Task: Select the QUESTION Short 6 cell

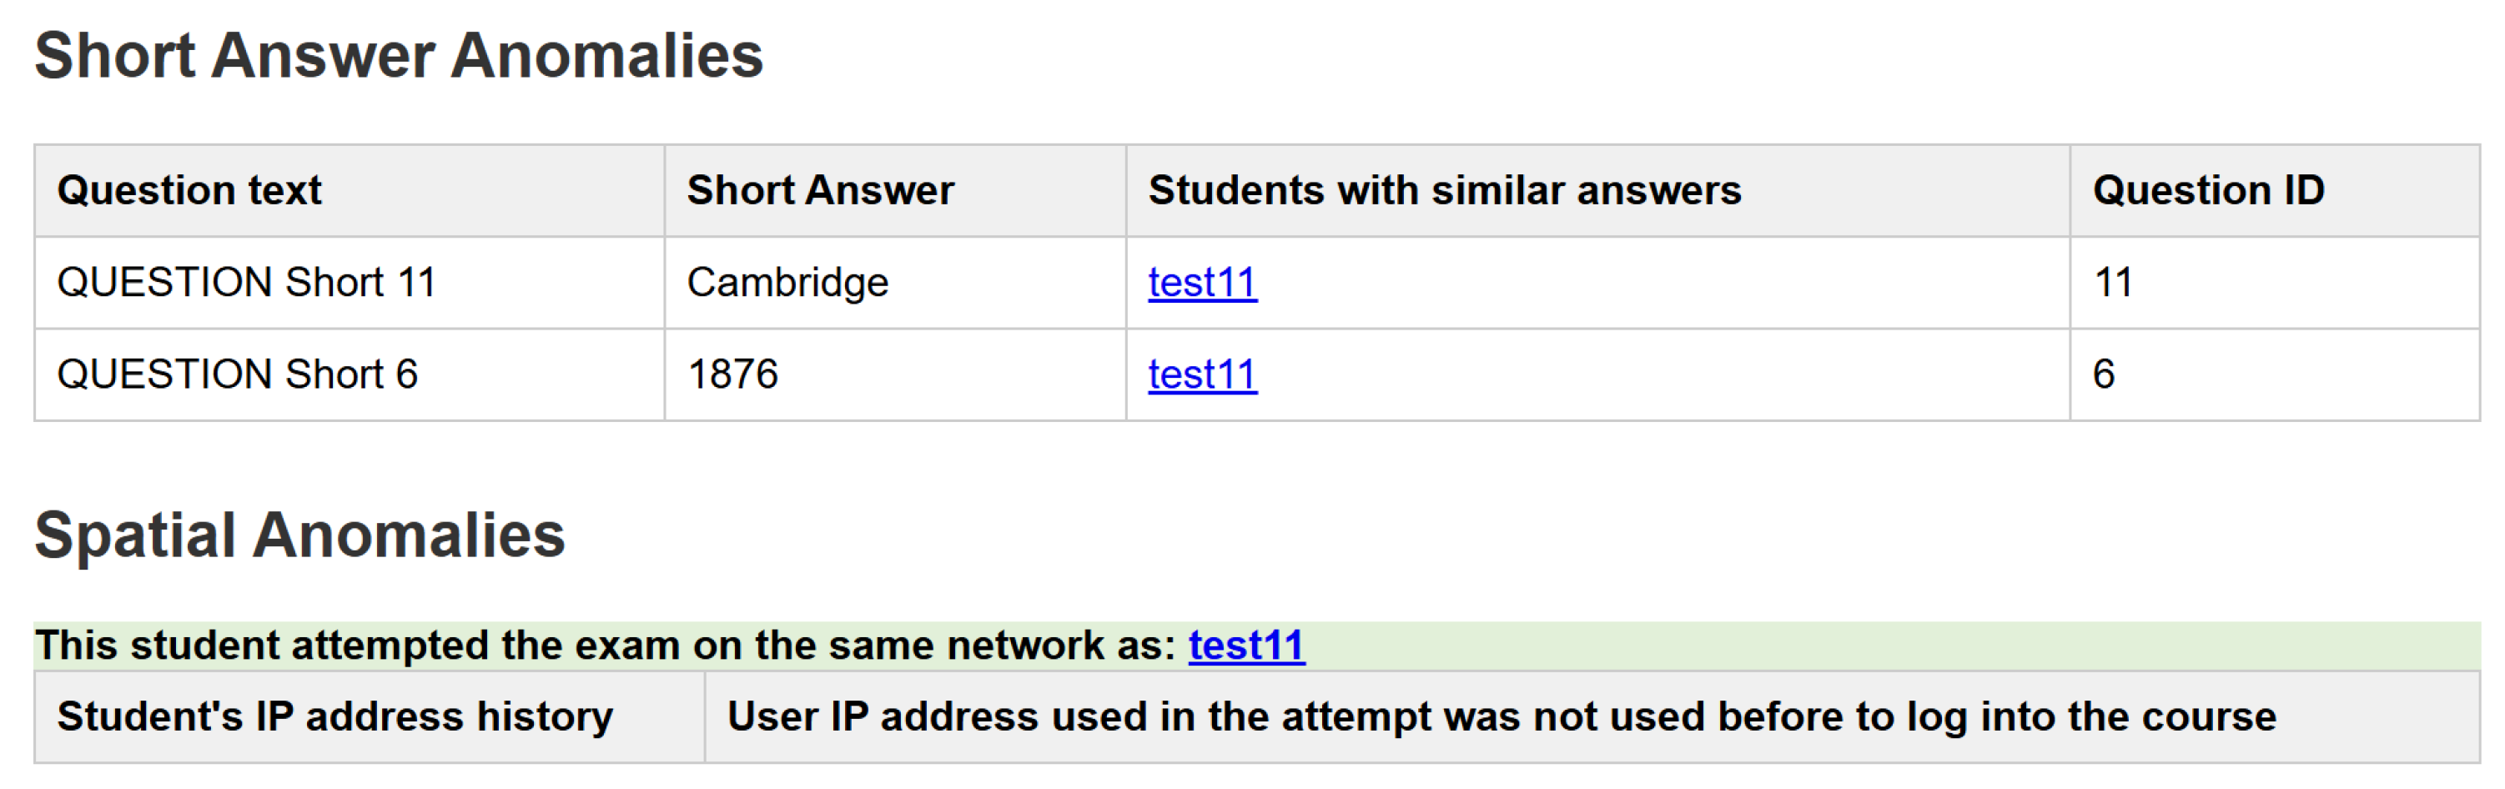Action: tap(237, 374)
